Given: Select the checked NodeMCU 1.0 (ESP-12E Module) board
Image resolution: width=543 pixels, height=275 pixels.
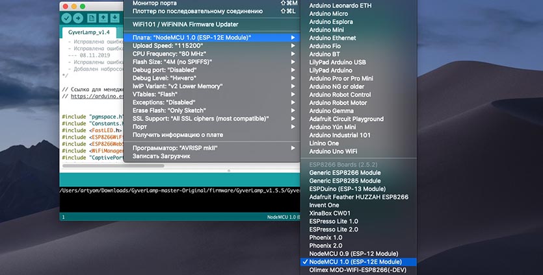Looking at the screenshot, I should coord(354,261).
